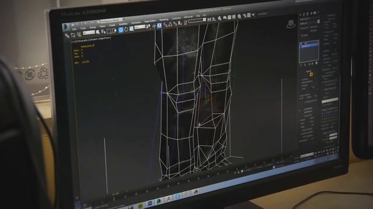Open Edit Named Selection Sets

[x=185, y=22]
